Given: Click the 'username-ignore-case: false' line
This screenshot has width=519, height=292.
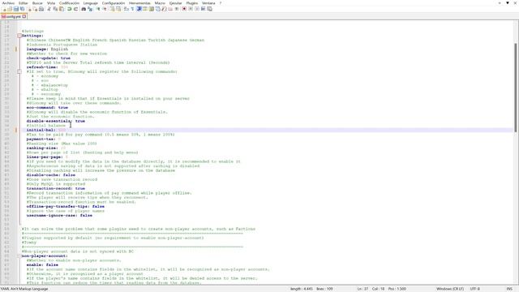Looking at the screenshot, I should click(x=59, y=216).
